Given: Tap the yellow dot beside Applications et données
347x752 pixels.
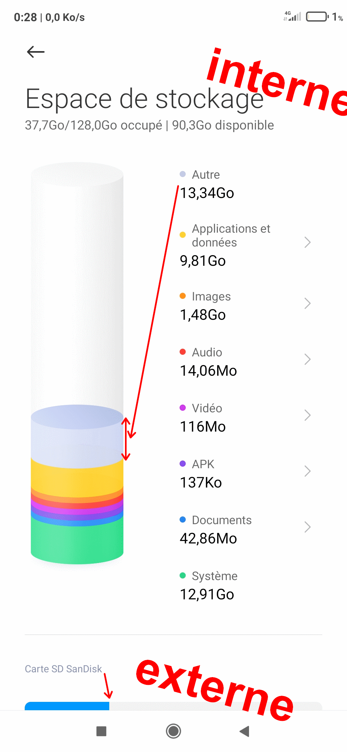Looking at the screenshot, I should [x=182, y=235].
